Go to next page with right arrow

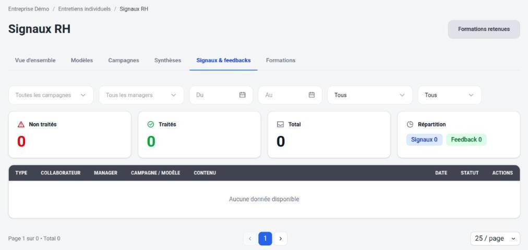click(281, 239)
